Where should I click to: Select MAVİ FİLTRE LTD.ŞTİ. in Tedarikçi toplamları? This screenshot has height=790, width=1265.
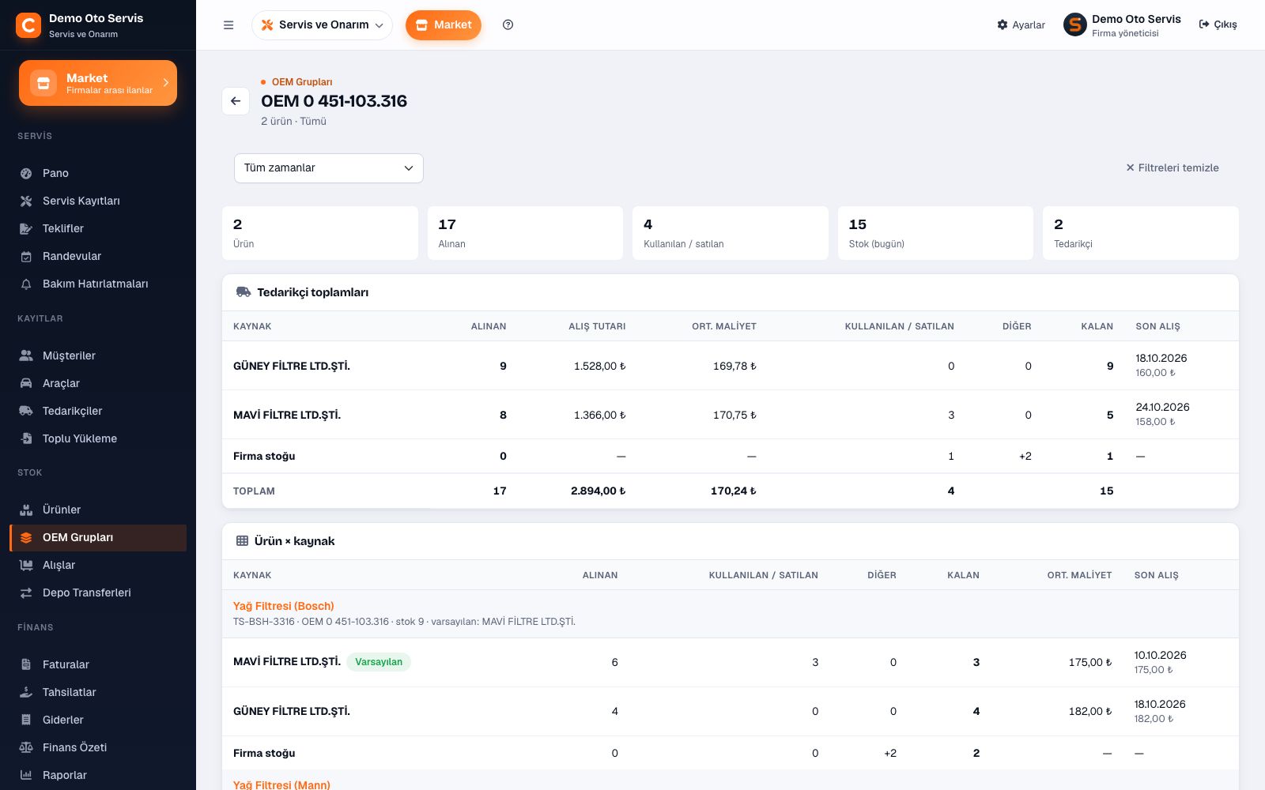pos(287,415)
